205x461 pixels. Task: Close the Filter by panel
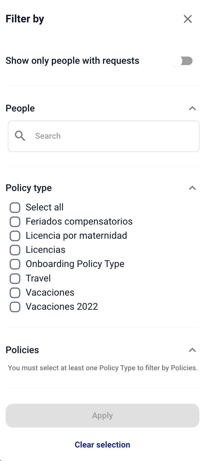(x=188, y=19)
